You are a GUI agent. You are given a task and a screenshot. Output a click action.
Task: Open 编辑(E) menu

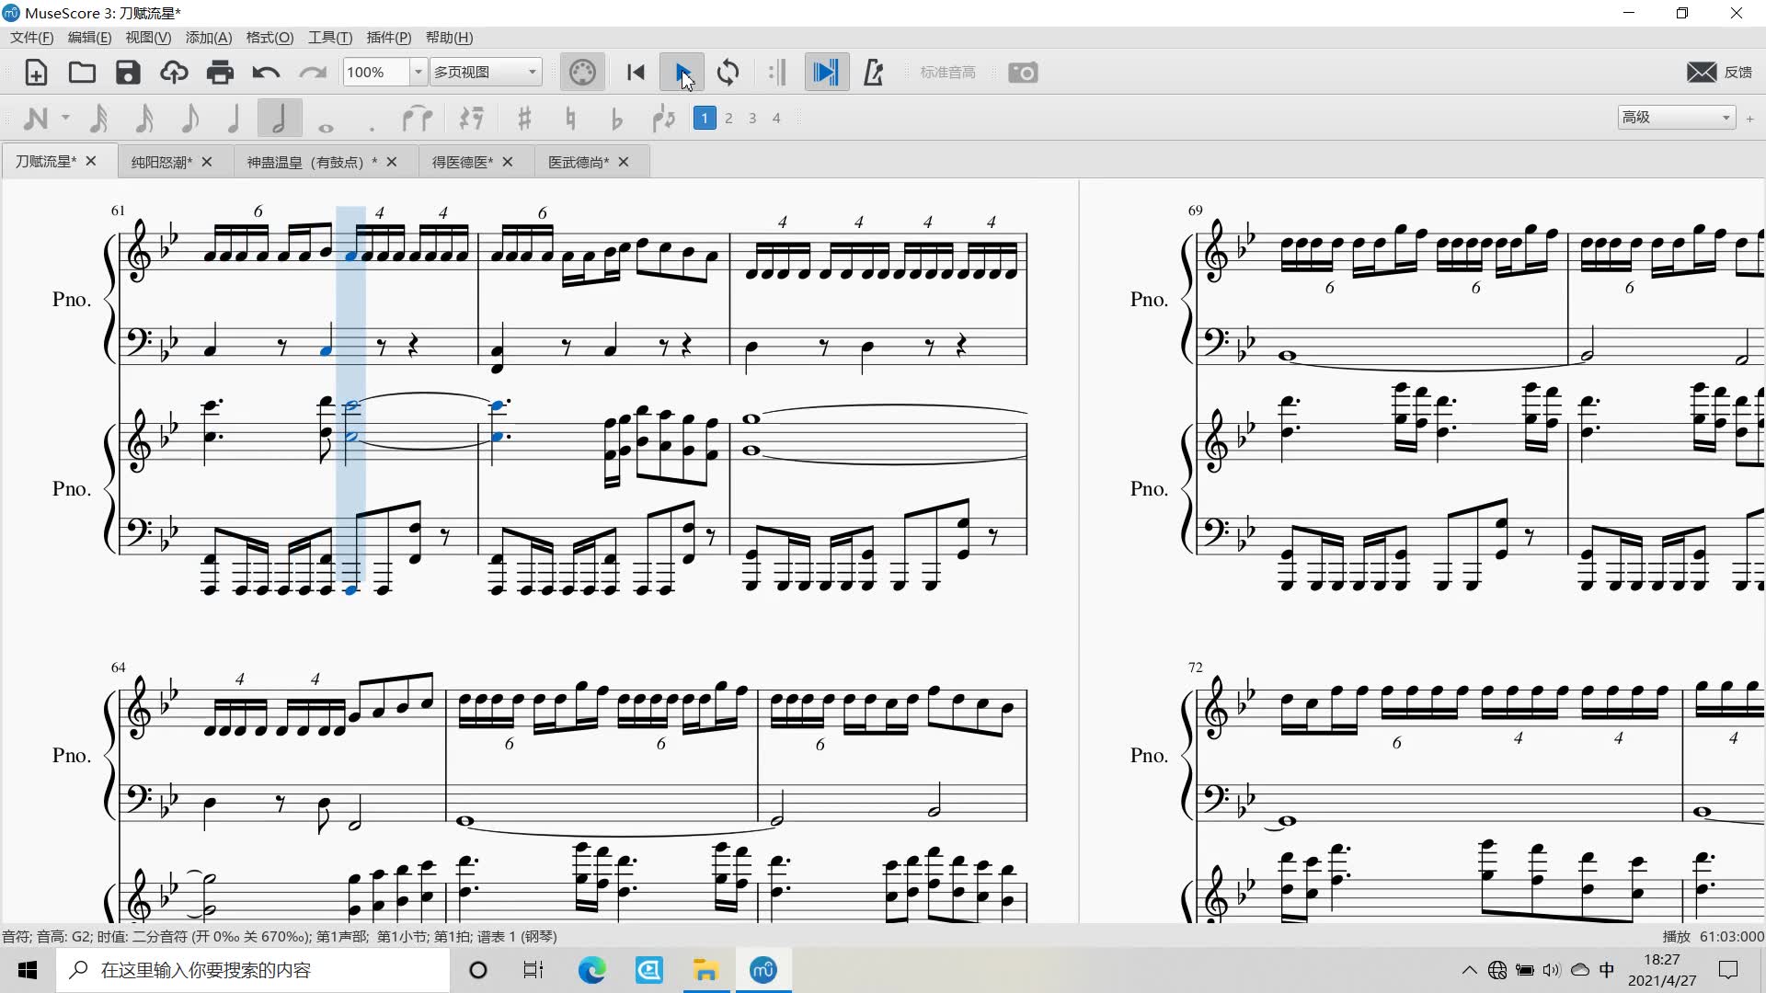[89, 38]
